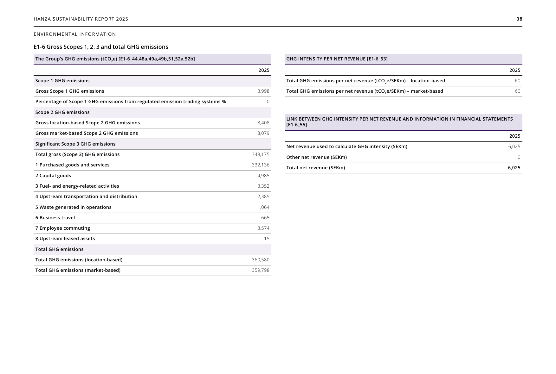This screenshot has width=556, height=374.
Task: Click 4 Upstream transportation and distribution
Action: (x=86, y=196)
